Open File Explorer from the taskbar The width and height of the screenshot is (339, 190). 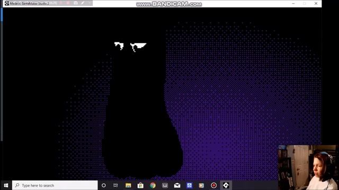pyautogui.click(x=128, y=185)
